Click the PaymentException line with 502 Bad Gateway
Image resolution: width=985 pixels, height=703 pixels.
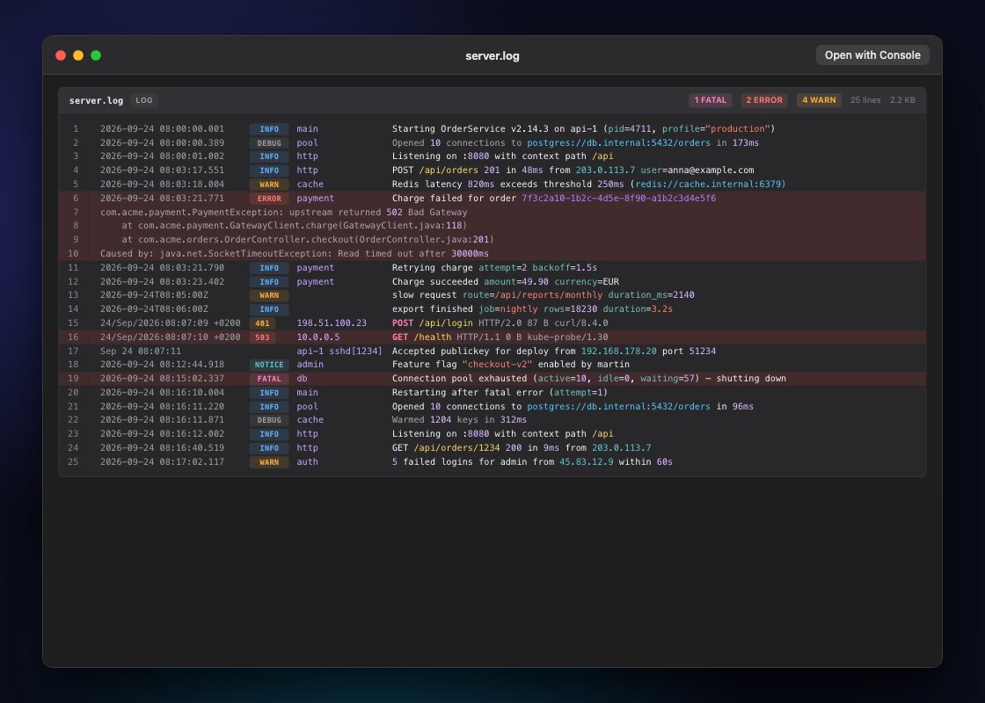[284, 212]
